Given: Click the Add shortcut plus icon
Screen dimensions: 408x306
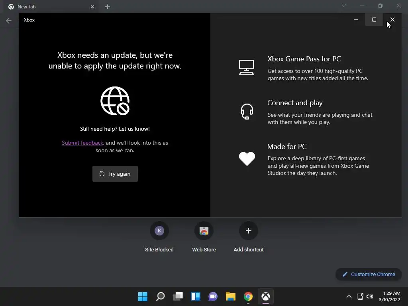Looking at the screenshot, I should coord(249,231).
